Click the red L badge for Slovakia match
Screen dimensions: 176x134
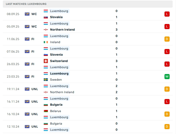click(167, 14)
